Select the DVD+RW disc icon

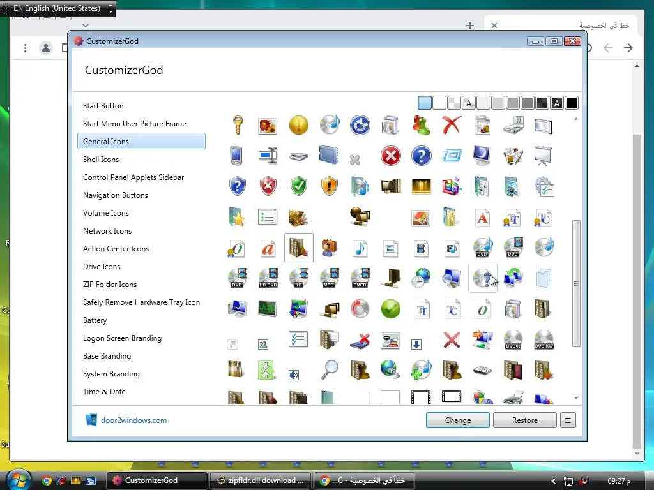pos(544,339)
